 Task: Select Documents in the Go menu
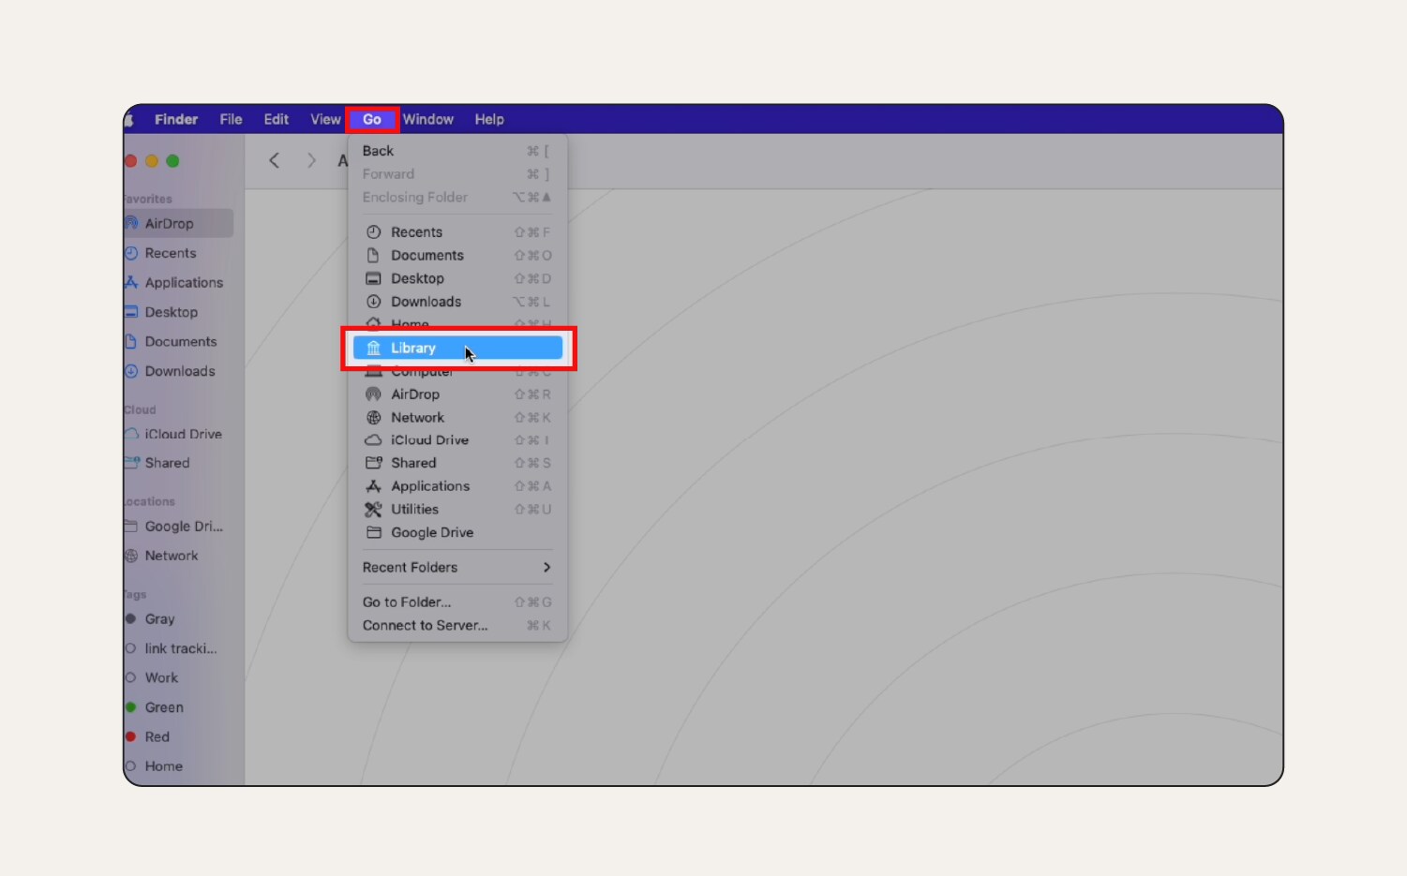coord(457,256)
